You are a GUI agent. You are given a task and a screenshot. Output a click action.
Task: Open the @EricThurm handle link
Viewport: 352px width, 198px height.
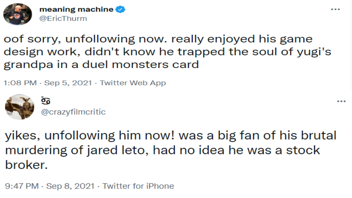coord(63,18)
